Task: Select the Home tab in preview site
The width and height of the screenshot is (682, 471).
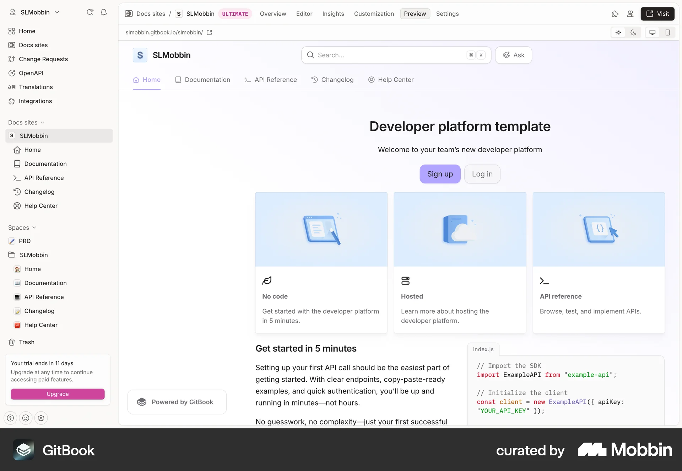Action: click(147, 80)
